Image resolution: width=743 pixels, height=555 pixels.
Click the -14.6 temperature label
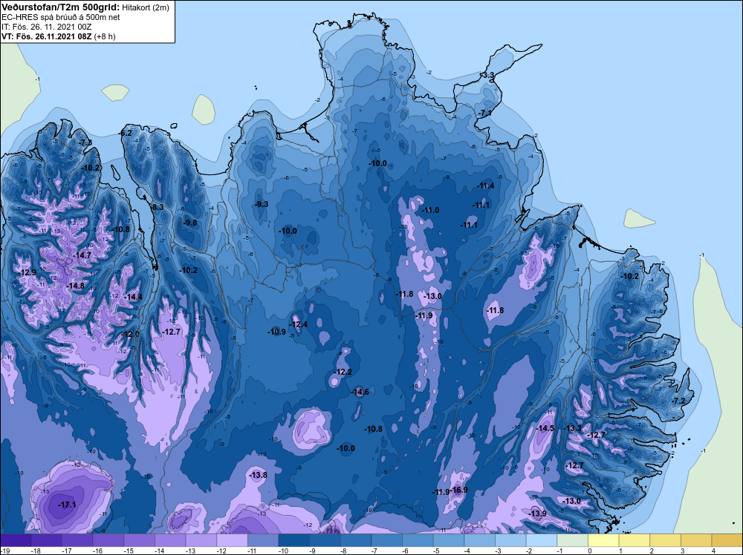click(360, 392)
